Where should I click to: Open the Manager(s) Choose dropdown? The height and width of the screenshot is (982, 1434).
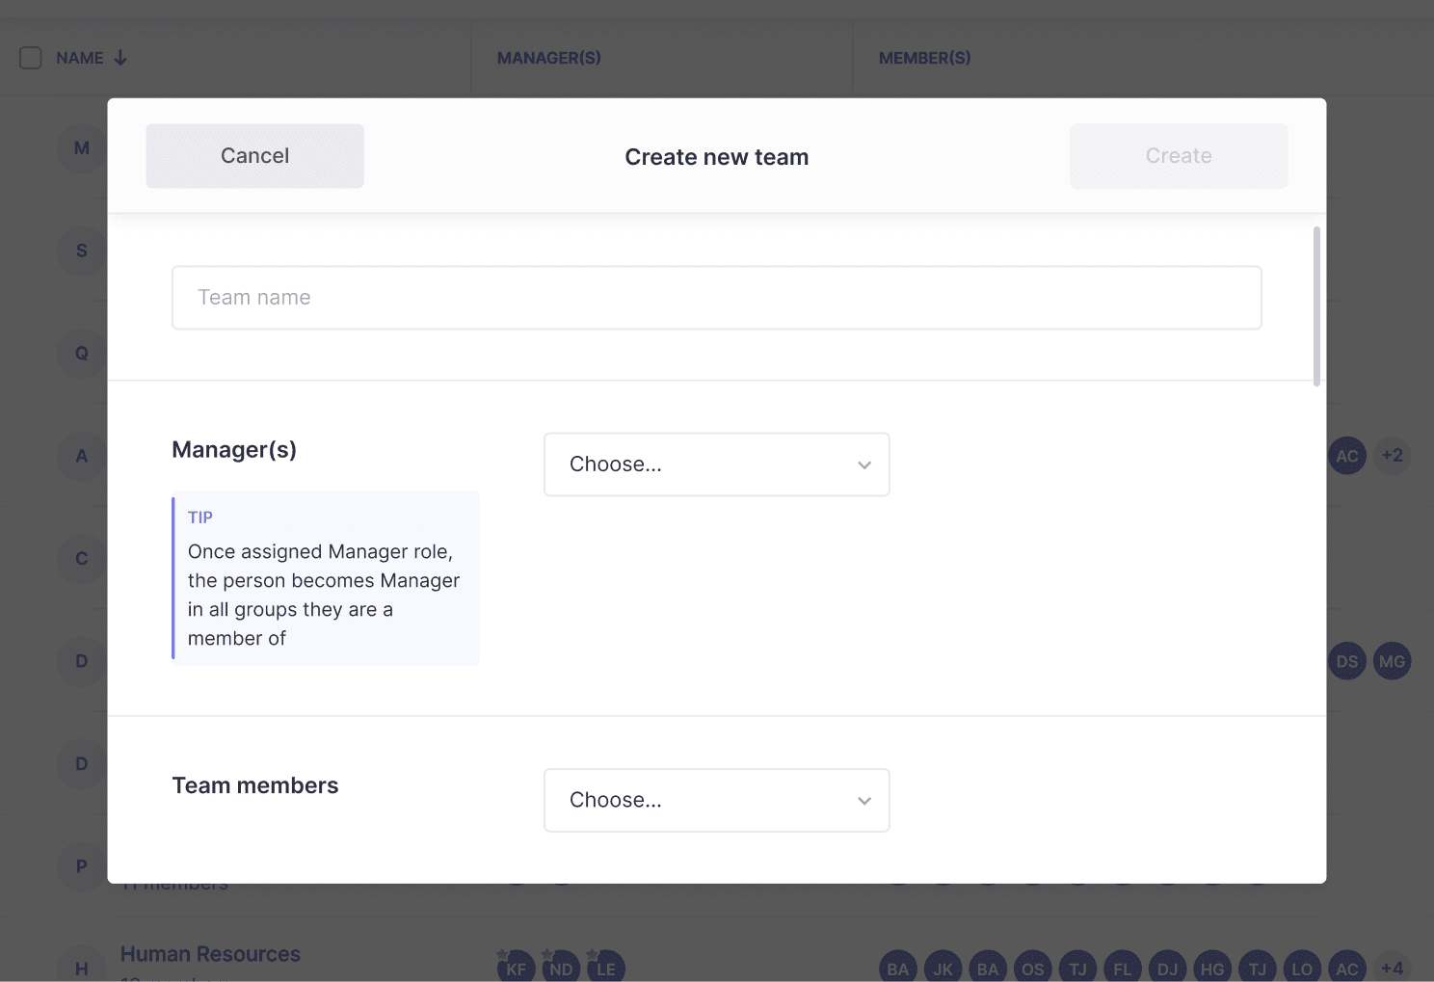point(717,464)
